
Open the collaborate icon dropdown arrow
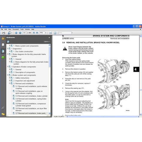(x=12, y=33)
